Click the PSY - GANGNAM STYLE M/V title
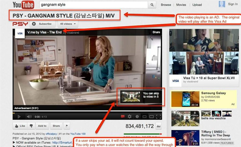 [x=64, y=16]
